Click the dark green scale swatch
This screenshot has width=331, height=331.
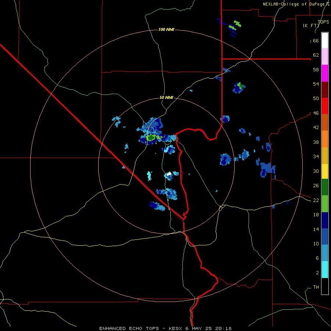[x=325, y=187]
